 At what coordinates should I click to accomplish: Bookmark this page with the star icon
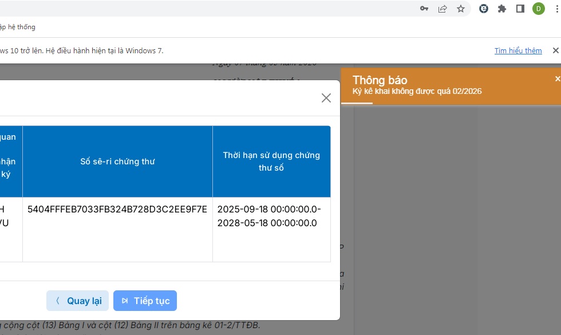[461, 9]
